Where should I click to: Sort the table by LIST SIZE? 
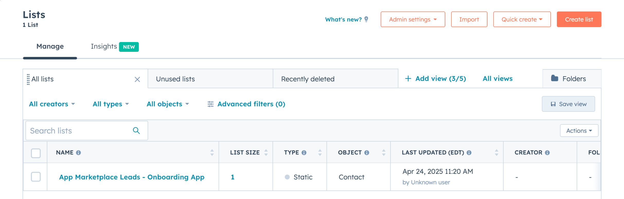pyautogui.click(x=266, y=153)
